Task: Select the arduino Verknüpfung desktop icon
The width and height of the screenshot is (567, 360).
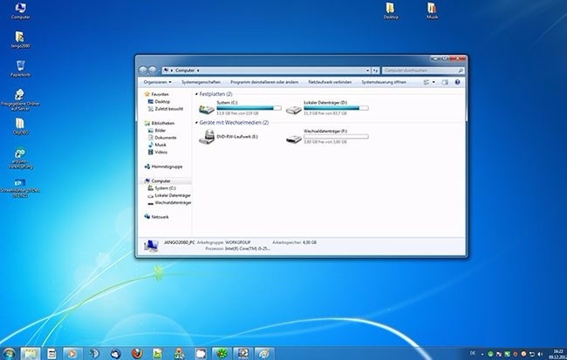Action: coord(20,159)
